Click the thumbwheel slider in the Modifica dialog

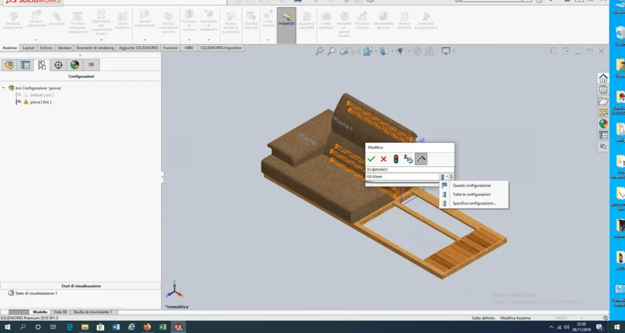click(x=402, y=182)
